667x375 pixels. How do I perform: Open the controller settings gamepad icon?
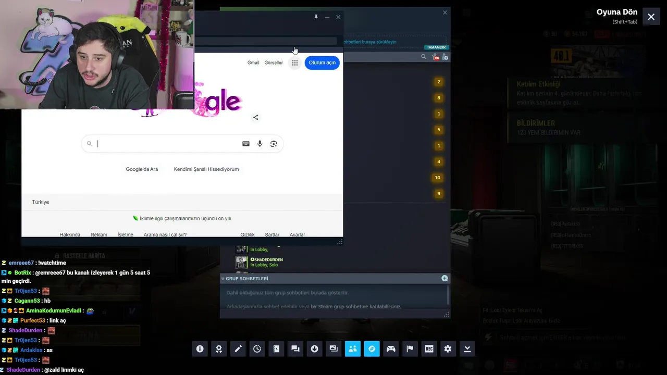pyautogui.click(x=391, y=349)
